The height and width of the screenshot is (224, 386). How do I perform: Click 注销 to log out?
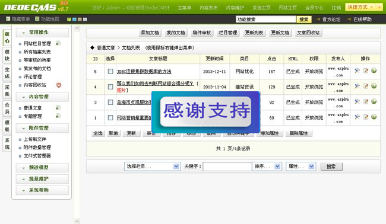coord(336,8)
